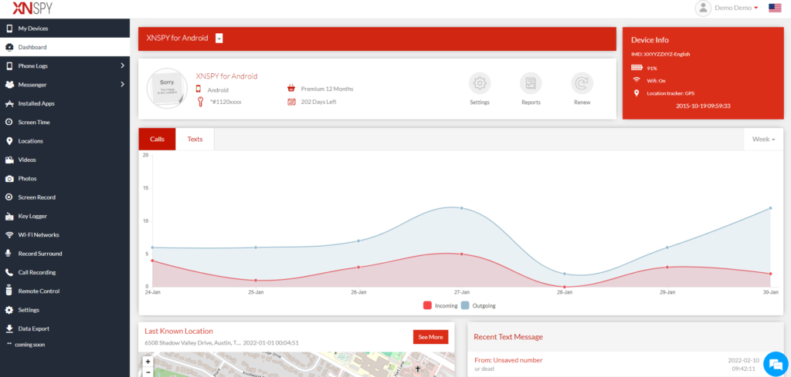This screenshot has height=377, width=791.
Task: Click the Phone Logs icon
Action: [x=9, y=66]
